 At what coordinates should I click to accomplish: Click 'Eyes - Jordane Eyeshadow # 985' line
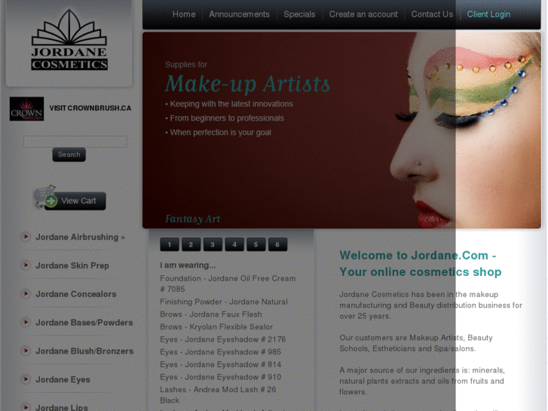point(221,352)
